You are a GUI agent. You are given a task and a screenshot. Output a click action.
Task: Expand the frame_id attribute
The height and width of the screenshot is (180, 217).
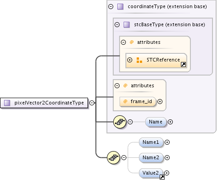point(160,102)
